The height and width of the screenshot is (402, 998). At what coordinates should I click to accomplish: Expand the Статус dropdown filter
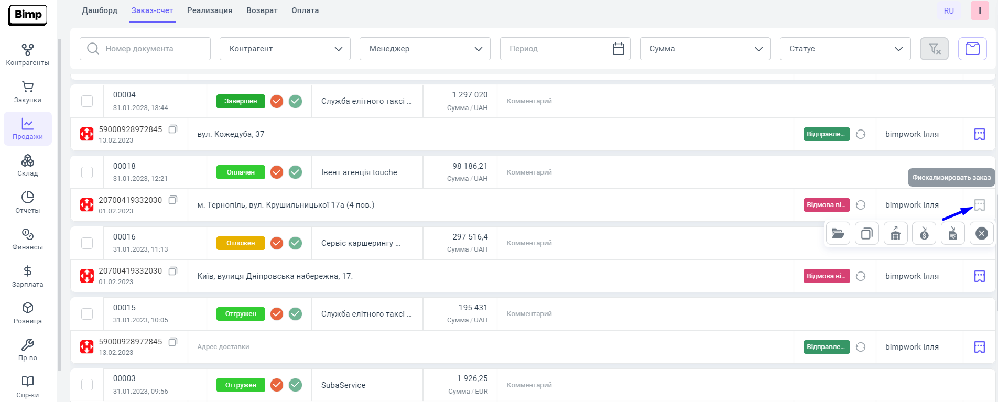click(x=845, y=49)
